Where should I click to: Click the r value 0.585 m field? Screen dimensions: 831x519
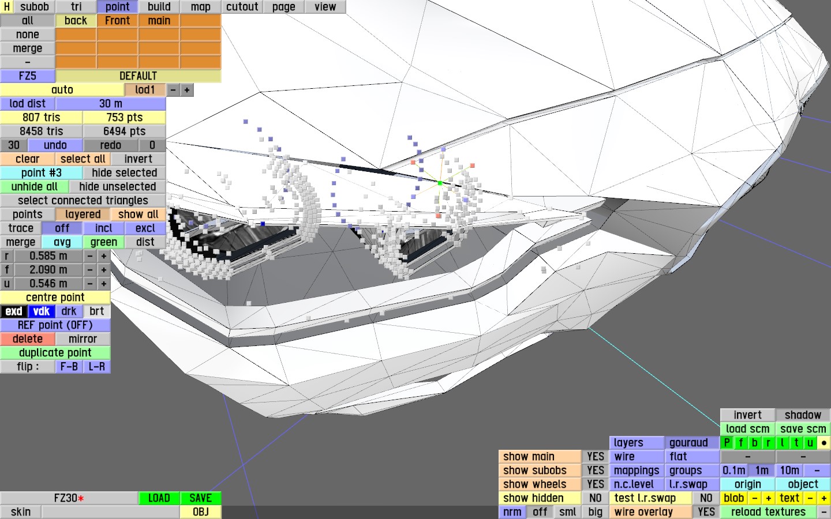[x=48, y=256]
